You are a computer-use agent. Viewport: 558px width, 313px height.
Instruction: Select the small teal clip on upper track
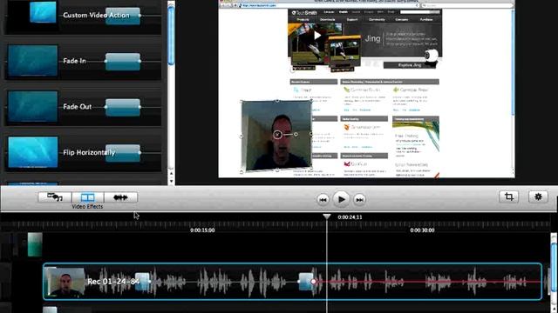[x=35, y=244]
